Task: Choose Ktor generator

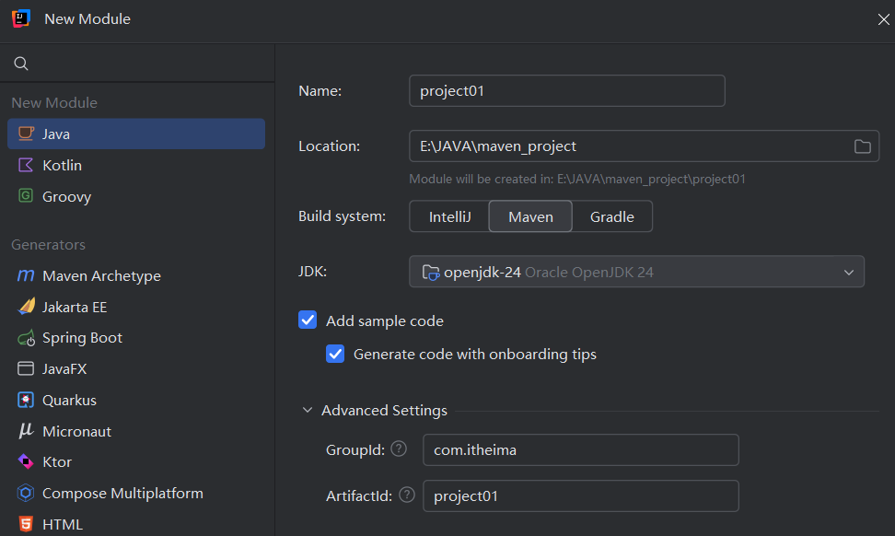Action: pyautogui.click(x=136, y=461)
